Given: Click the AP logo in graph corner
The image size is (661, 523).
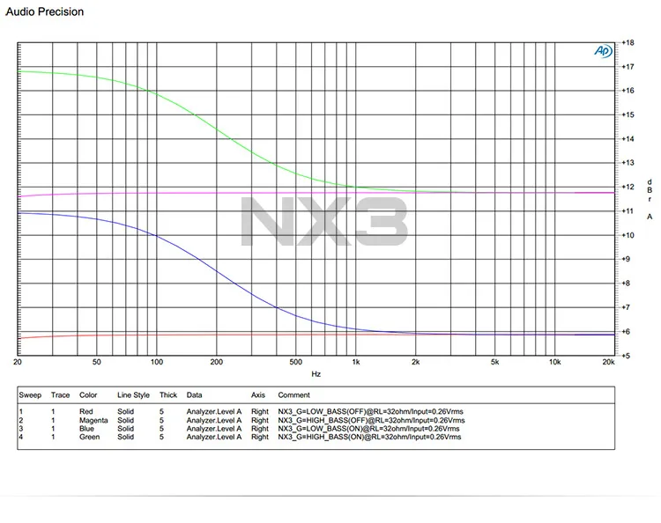Looking at the screenshot, I should 603,51.
